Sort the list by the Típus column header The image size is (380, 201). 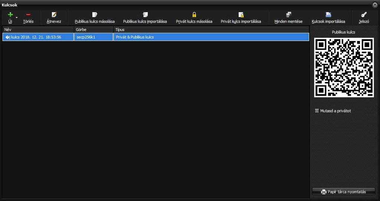click(211, 30)
